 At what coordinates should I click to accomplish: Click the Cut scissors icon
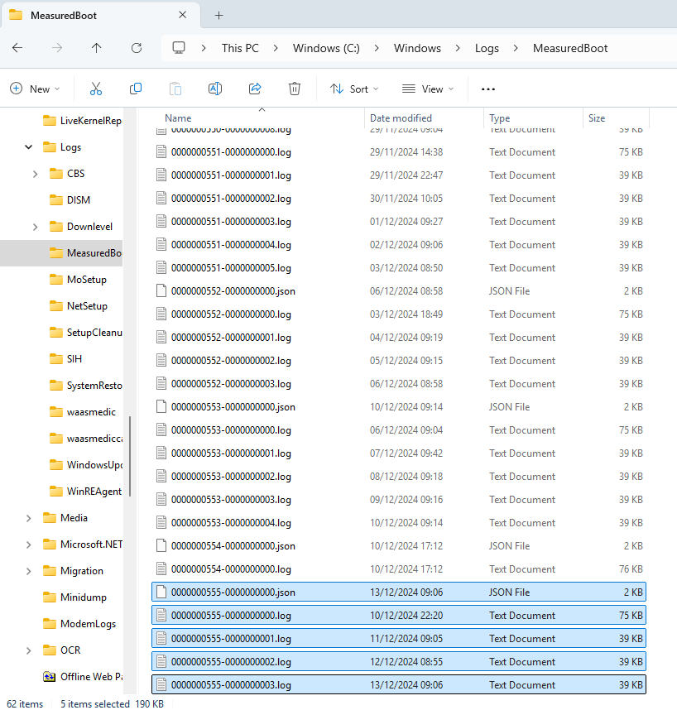95,89
